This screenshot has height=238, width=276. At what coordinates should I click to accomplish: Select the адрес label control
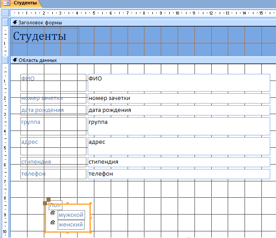click(x=53, y=146)
